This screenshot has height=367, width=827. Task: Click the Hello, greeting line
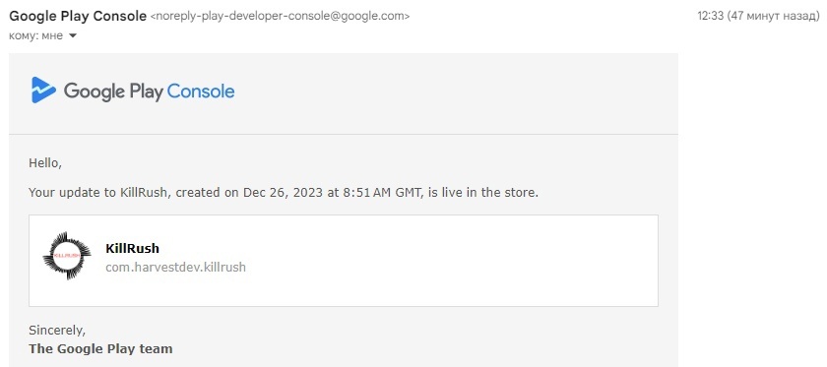point(45,163)
